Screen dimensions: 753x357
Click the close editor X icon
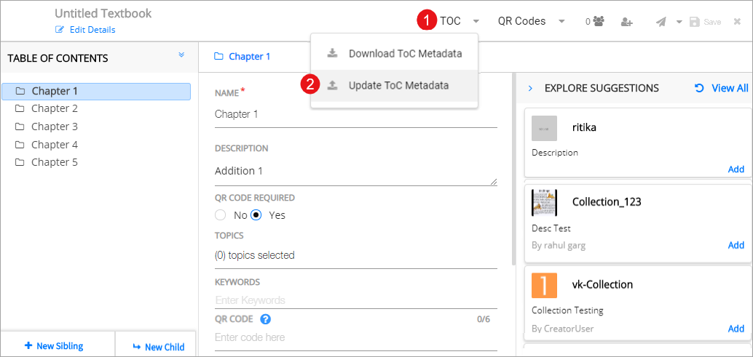pos(737,22)
